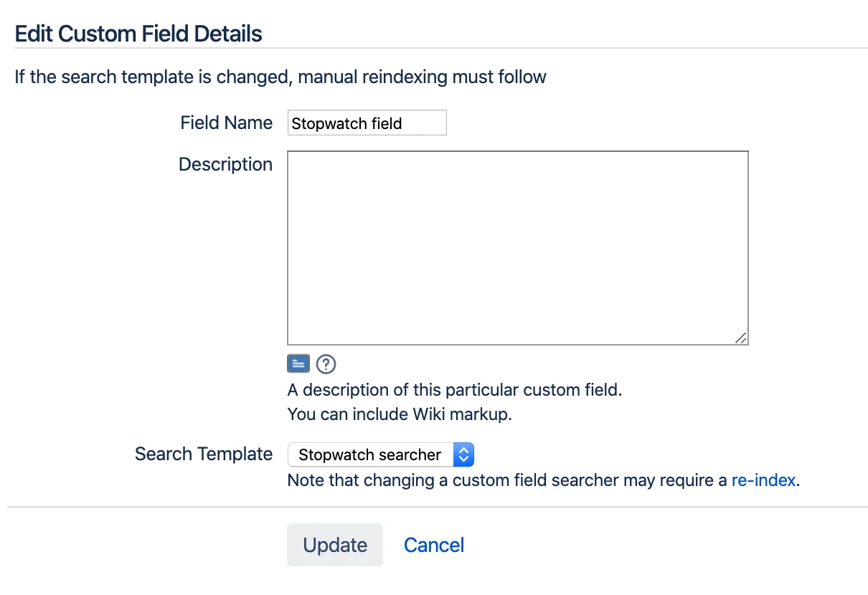Click the Description label
Image resolution: width=868 pixels, height=595 pixels.
click(226, 165)
